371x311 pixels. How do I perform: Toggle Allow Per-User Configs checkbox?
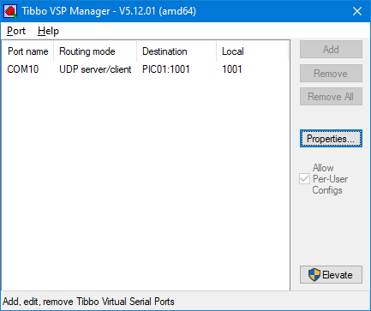[304, 179]
